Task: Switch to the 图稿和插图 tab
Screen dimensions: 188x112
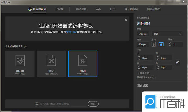Action: coord(154,9)
